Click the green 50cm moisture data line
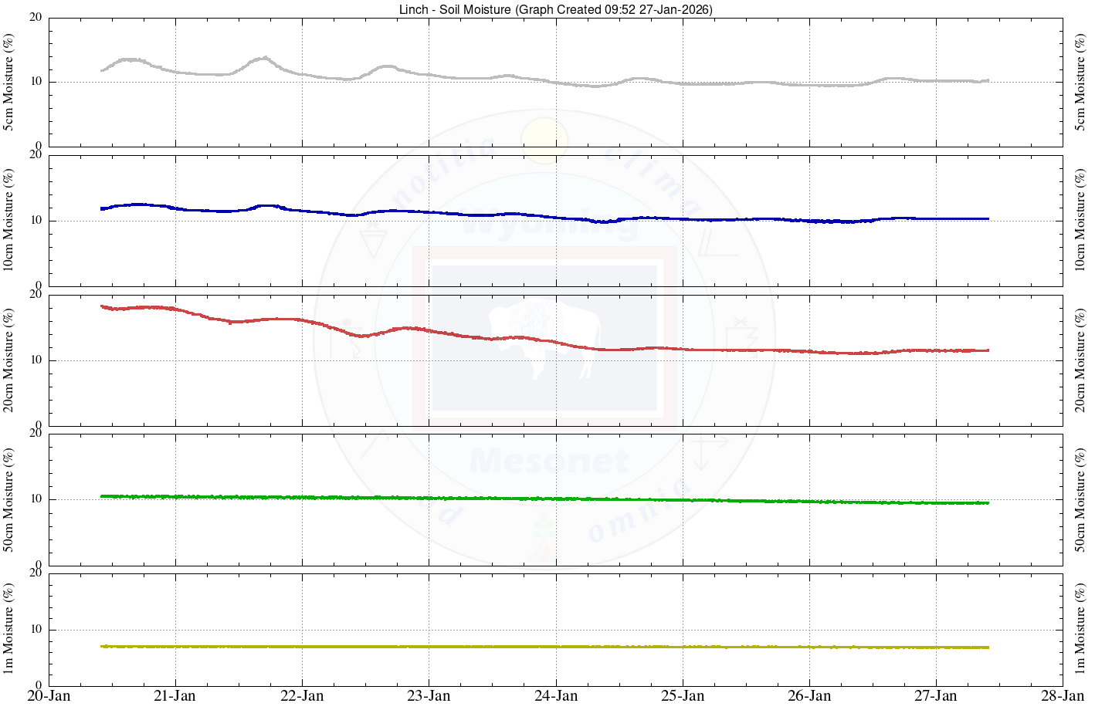Image resolution: width=1112 pixels, height=710 pixels. (x=541, y=499)
